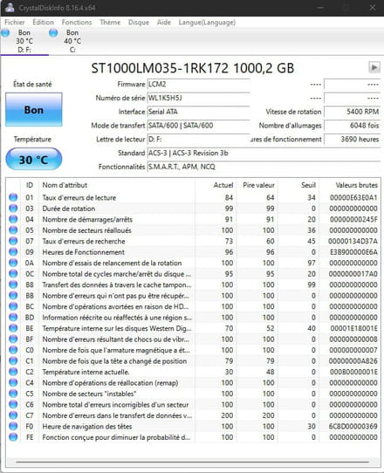
Task: Open the Édition menu
Action: click(x=43, y=23)
